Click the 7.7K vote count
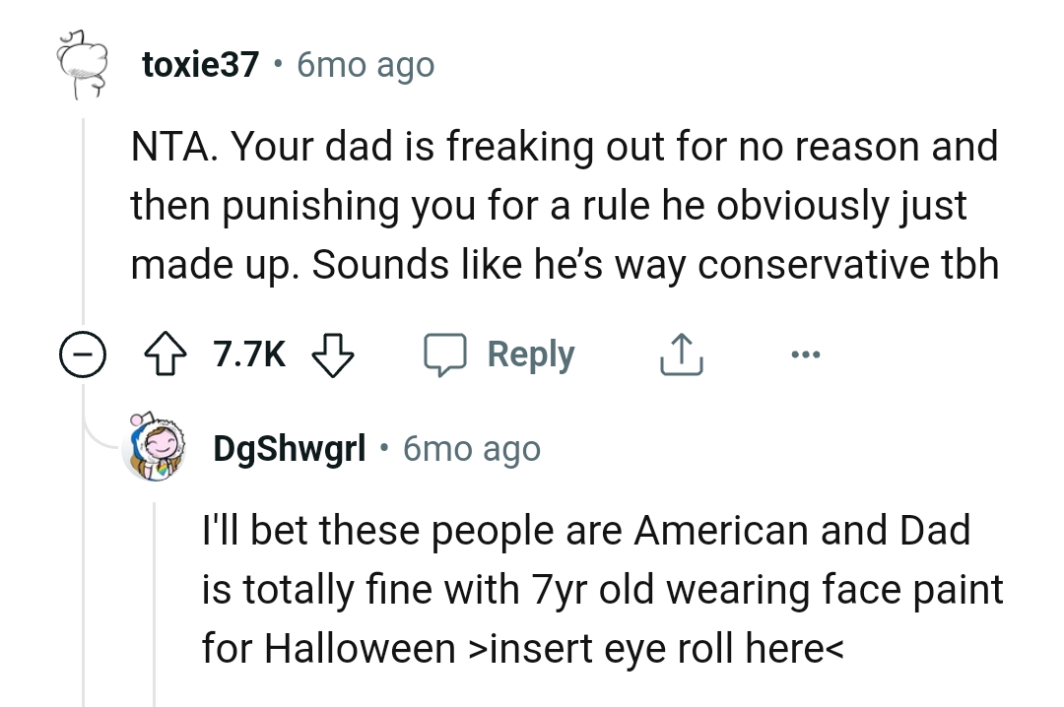Image resolution: width=1064 pixels, height=707 pixels. (x=248, y=353)
